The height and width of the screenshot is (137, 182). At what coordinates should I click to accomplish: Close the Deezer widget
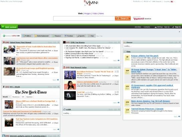point(180,42)
